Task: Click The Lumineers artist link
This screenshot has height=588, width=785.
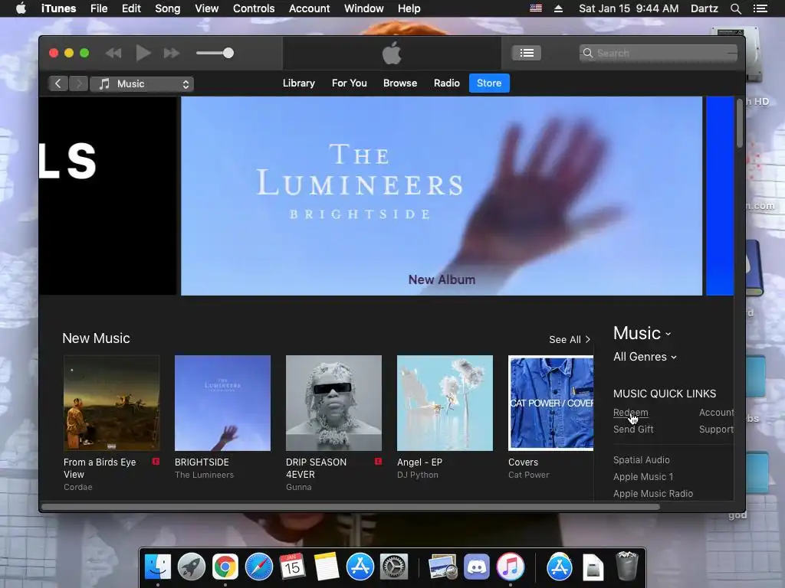Action: click(204, 475)
